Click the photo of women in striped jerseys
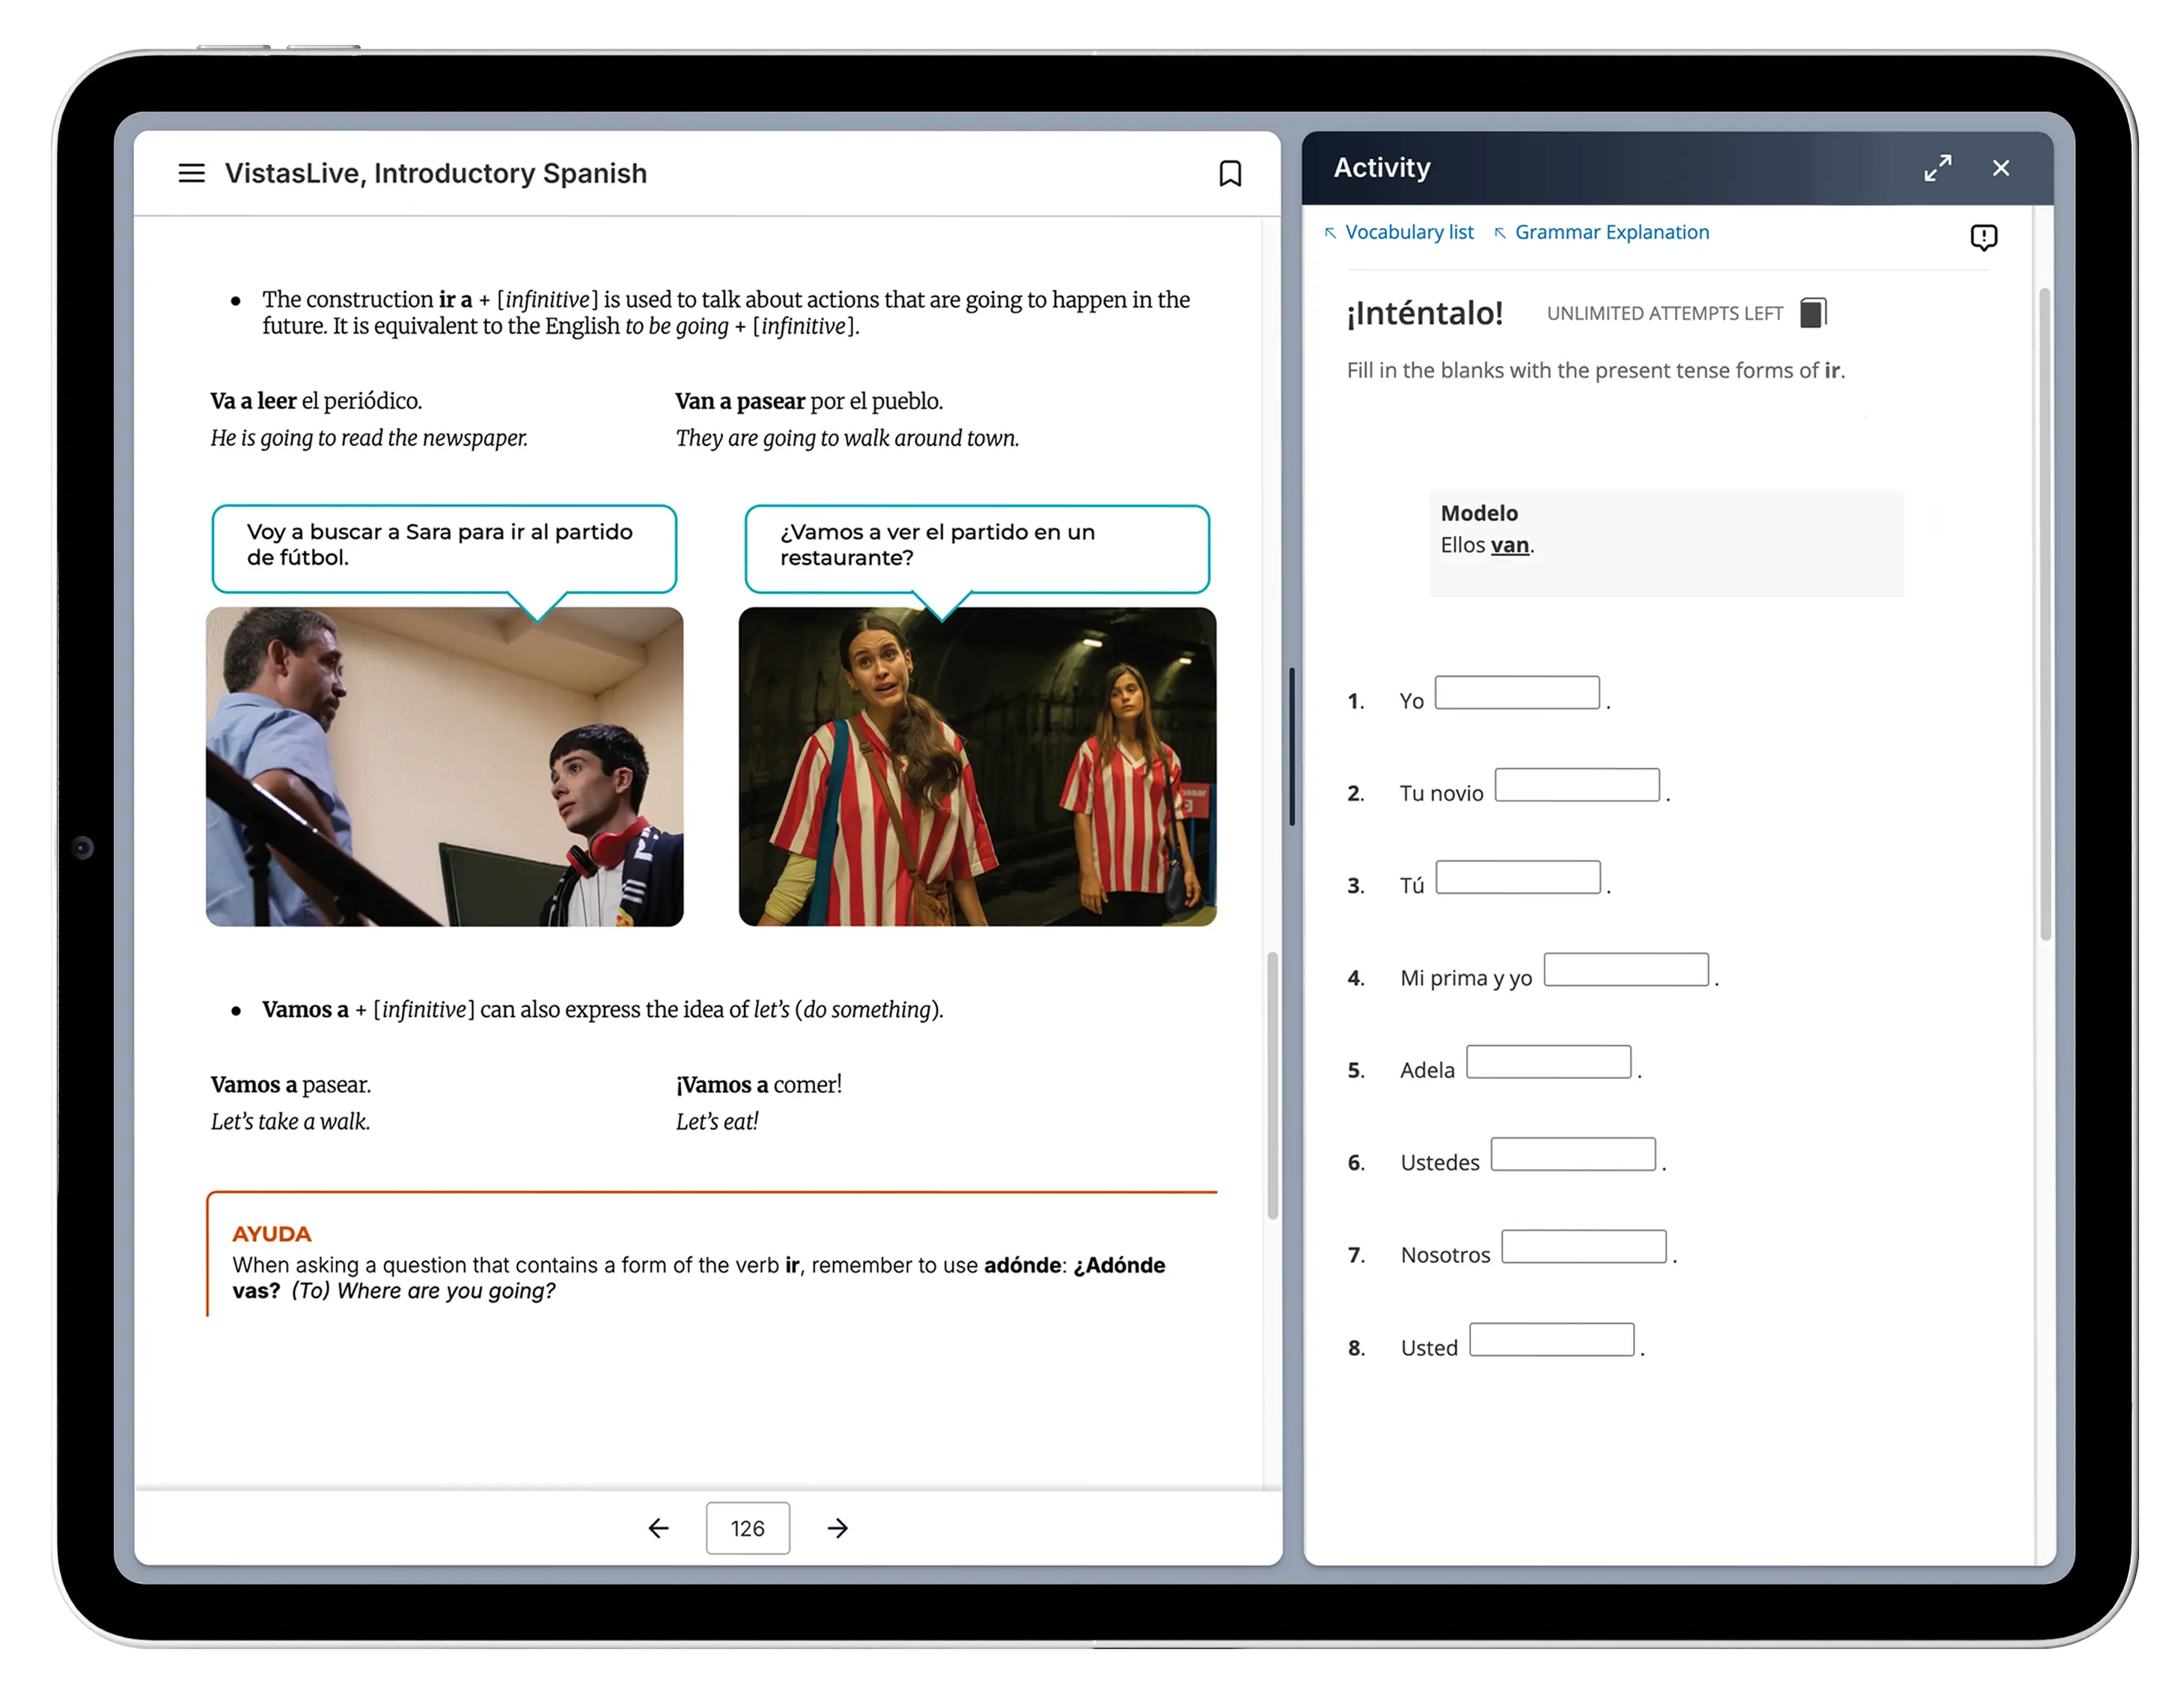The height and width of the screenshot is (1694, 2184). click(977, 766)
